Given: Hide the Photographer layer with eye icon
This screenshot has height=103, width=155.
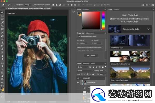Looking at the screenshot, I should [78, 83].
